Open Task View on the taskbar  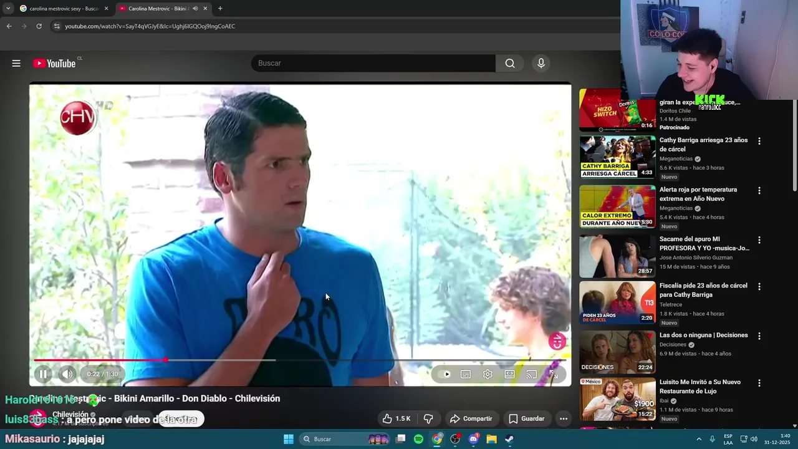401,439
